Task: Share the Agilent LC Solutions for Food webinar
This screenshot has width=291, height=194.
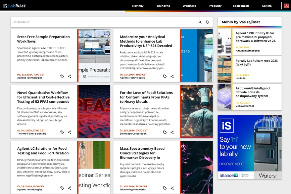Action: 69,188
